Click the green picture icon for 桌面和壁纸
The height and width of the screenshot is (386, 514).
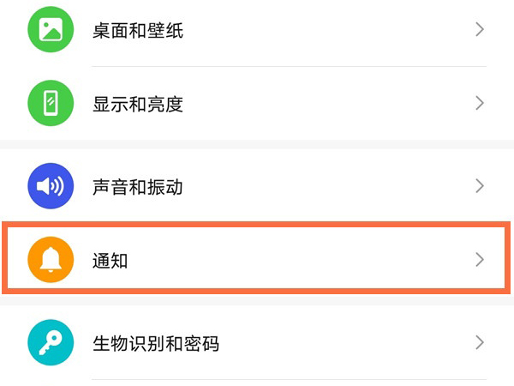click(x=51, y=31)
